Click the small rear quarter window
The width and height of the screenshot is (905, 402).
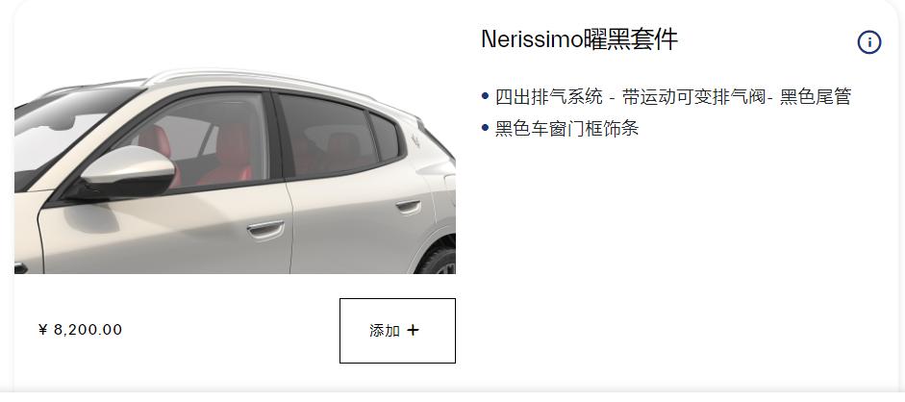[385, 137]
